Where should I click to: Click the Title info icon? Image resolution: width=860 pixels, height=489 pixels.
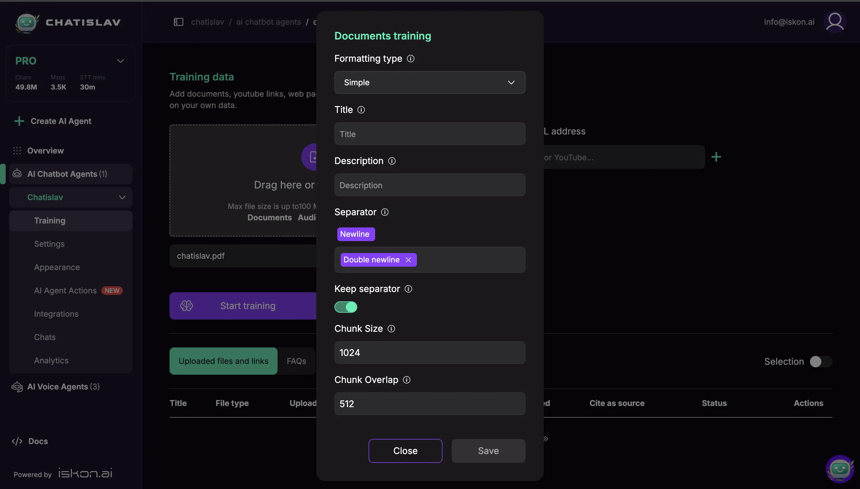361,110
